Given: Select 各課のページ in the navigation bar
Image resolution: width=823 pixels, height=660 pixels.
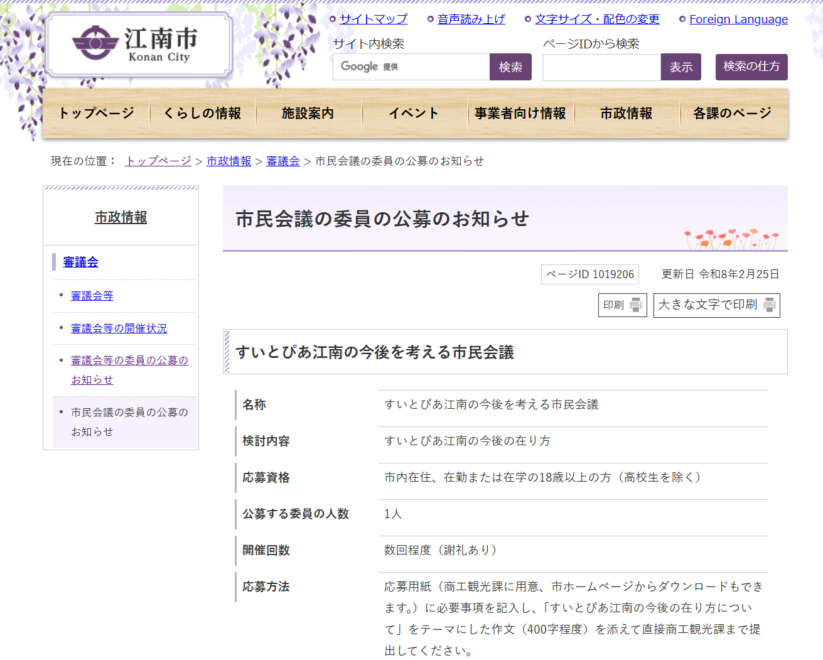Looking at the screenshot, I should 732,114.
